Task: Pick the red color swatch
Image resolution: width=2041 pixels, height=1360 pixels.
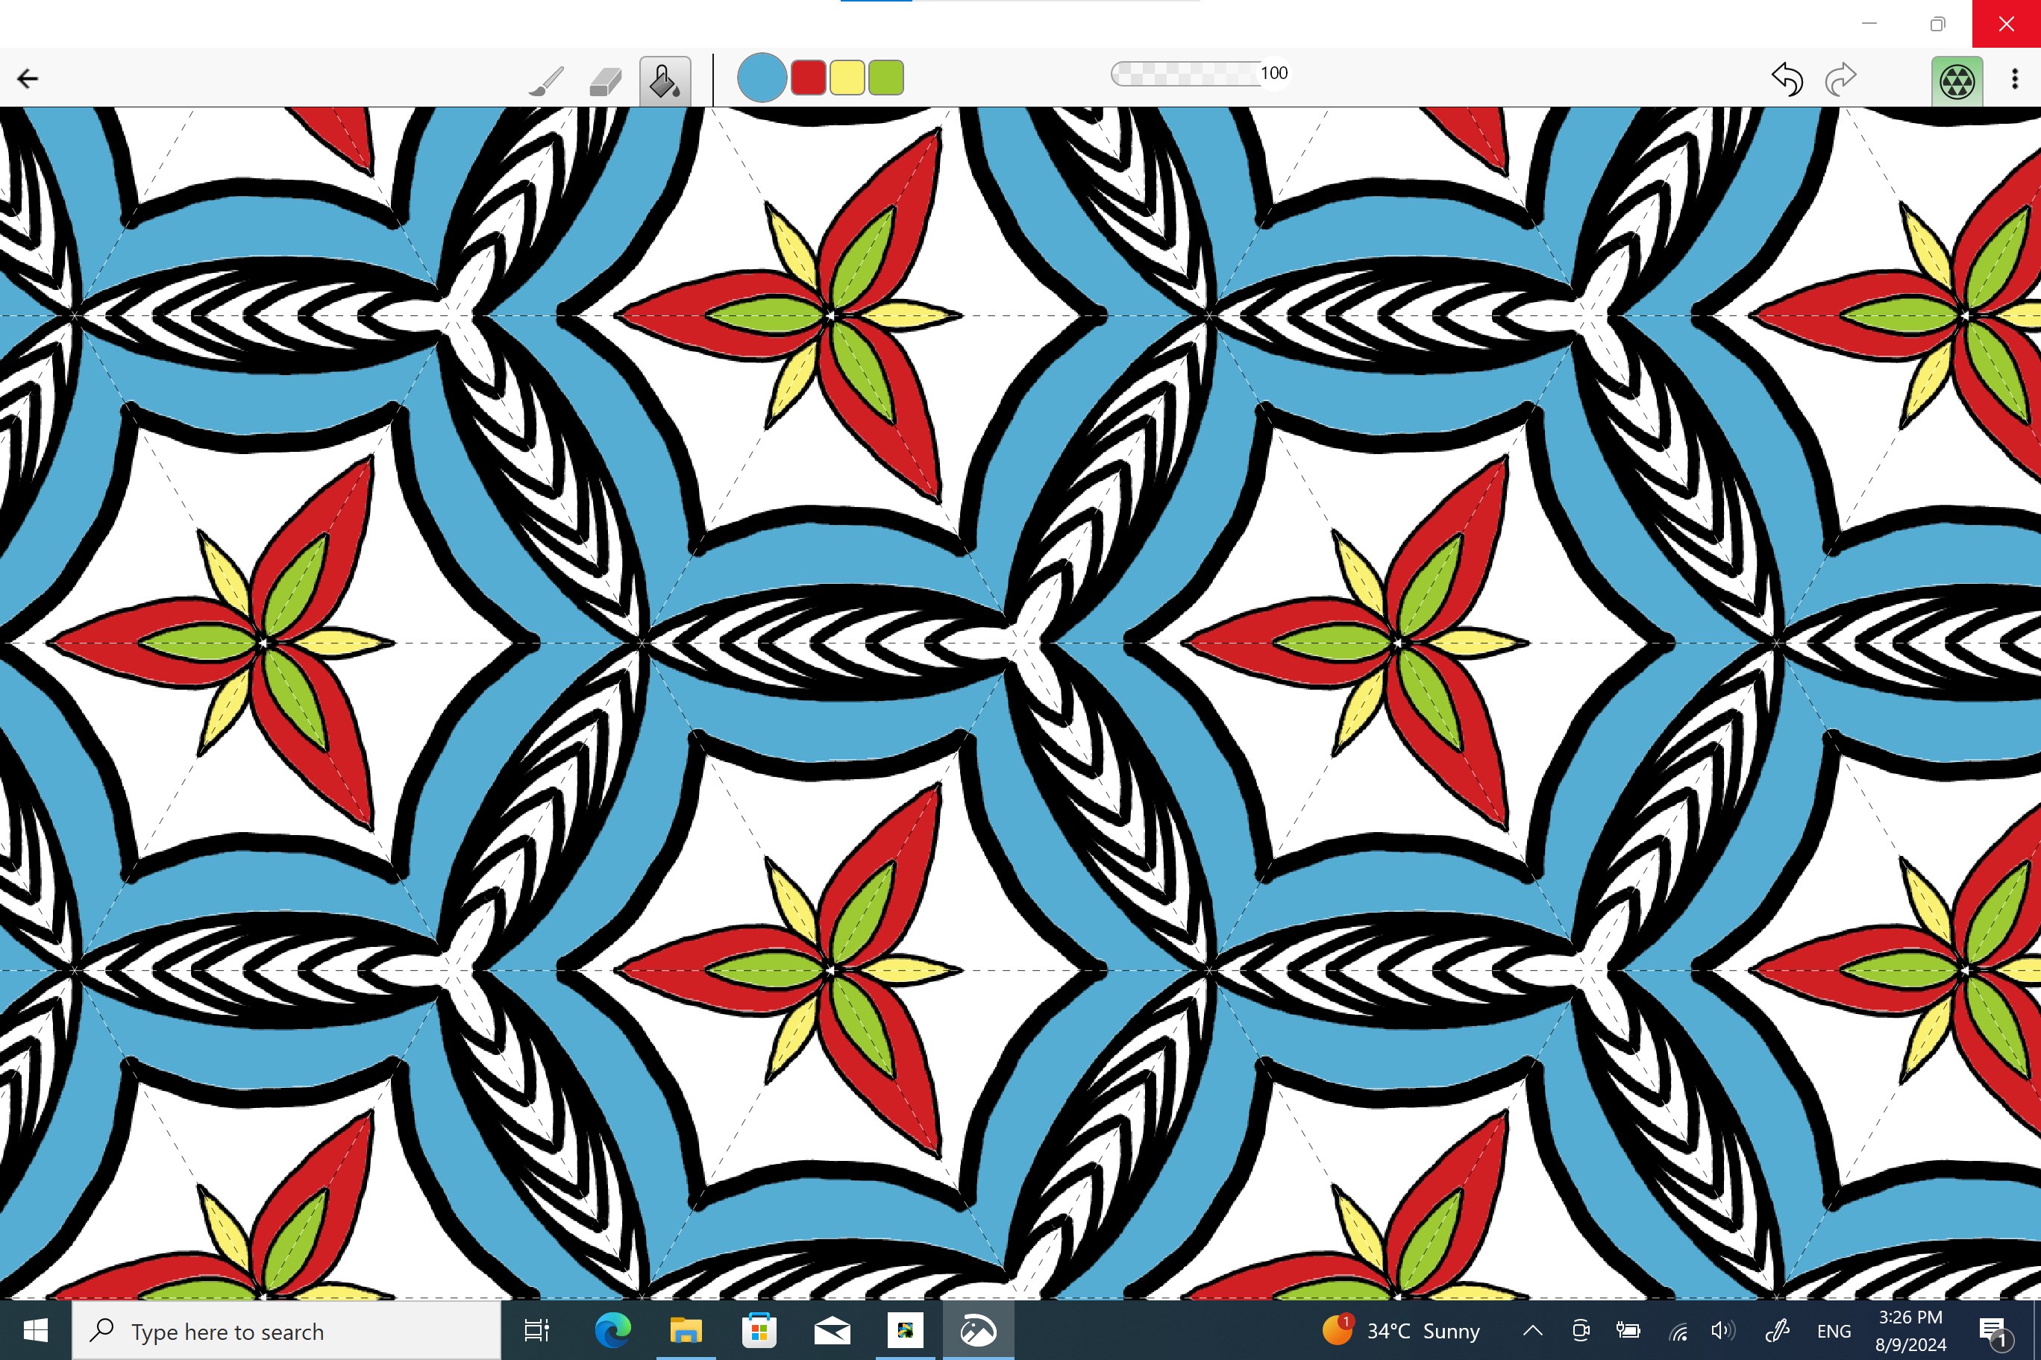Action: 808,78
